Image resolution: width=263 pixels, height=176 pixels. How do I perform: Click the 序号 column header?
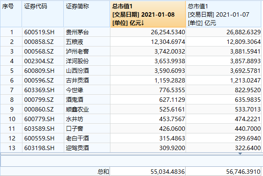coord(11,14)
